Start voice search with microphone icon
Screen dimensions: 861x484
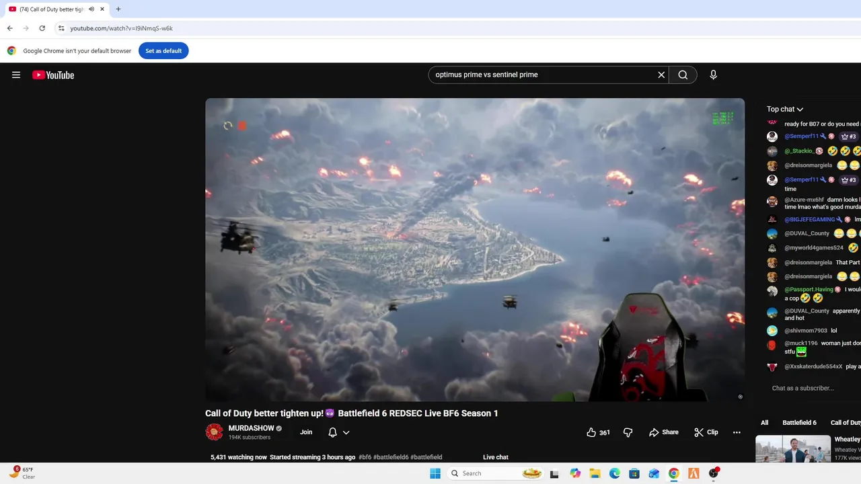pyautogui.click(x=713, y=75)
